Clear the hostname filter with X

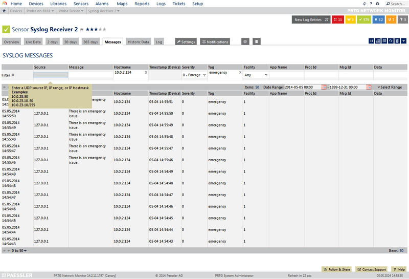click(146, 72)
